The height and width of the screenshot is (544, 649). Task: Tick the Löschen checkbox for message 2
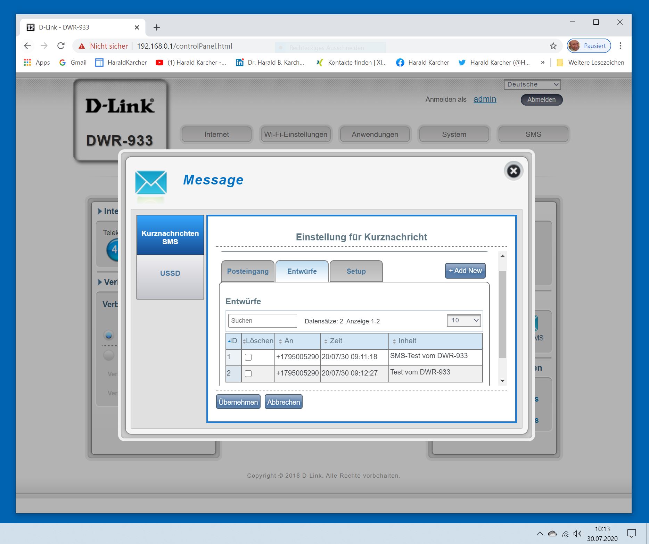(x=248, y=373)
